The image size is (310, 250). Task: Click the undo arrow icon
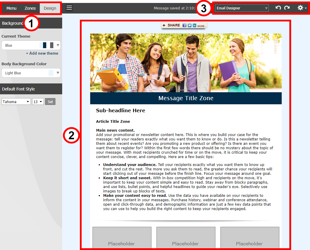(278, 8)
